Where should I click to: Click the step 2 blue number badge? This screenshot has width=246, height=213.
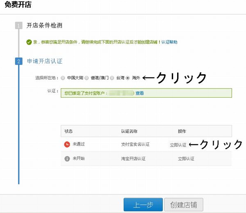[18, 61]
